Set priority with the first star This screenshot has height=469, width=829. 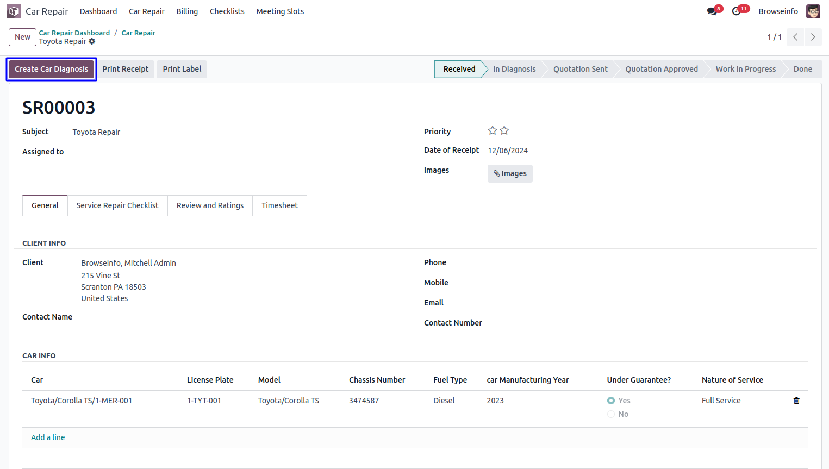(x=493, y=130)
